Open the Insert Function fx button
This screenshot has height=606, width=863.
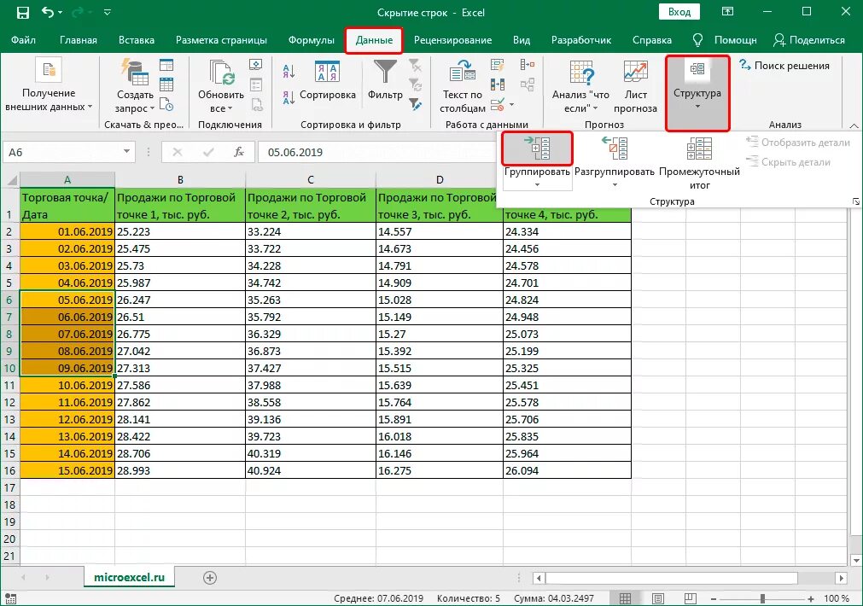tap(239, 152)
